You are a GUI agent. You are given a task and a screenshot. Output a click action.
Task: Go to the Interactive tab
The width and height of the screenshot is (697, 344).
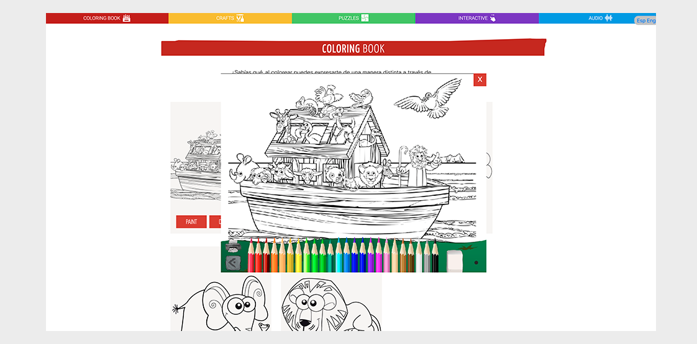pos(477,18)
